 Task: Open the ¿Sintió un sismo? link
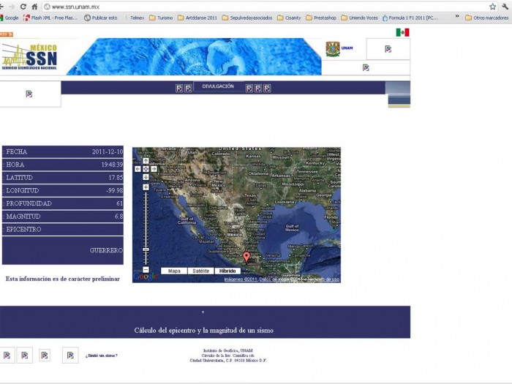click(x=101, y=355)
